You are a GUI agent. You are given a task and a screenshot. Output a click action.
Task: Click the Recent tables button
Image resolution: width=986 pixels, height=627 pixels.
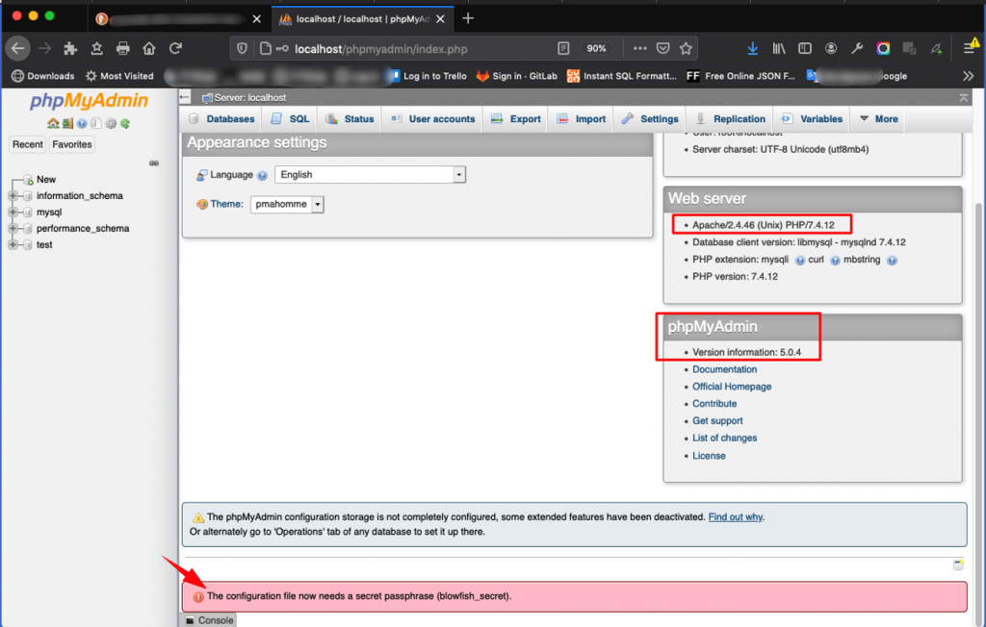point(28,144)
